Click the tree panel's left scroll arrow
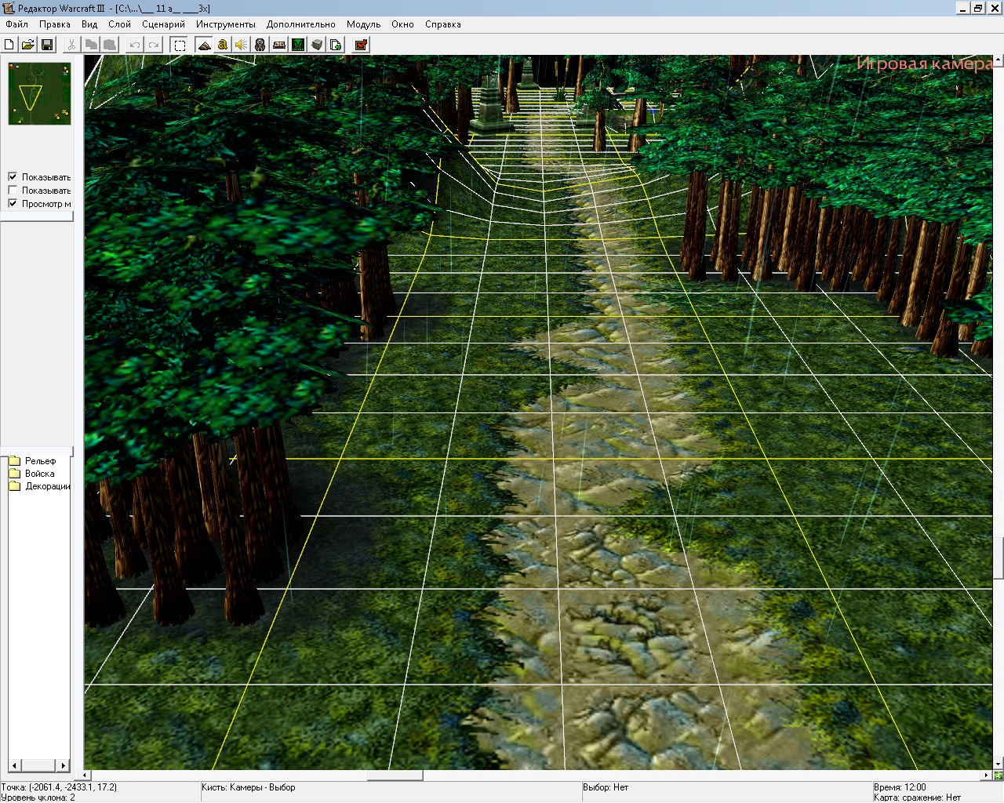 [x=15, y=765]
